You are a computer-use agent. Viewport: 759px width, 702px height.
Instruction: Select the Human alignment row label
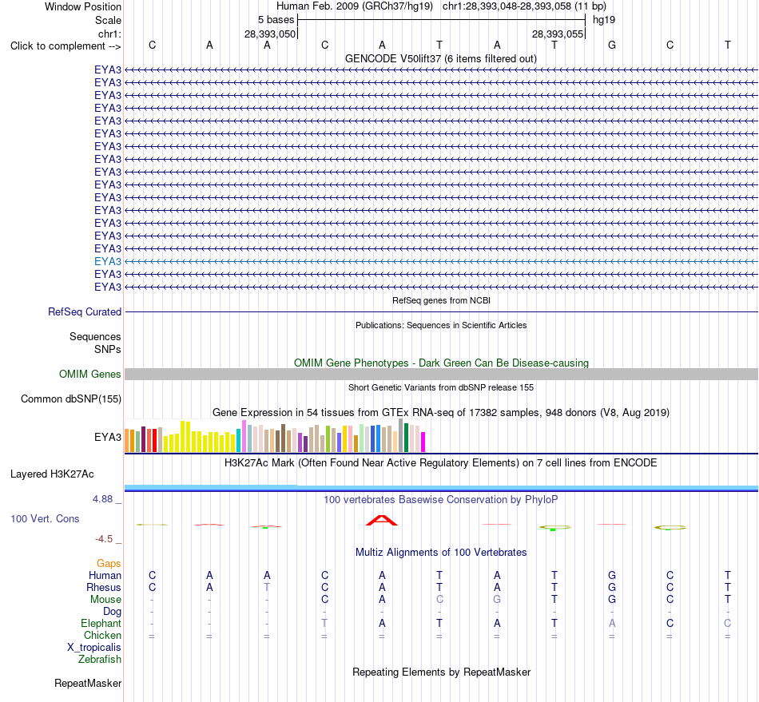[x=105, y=575]
